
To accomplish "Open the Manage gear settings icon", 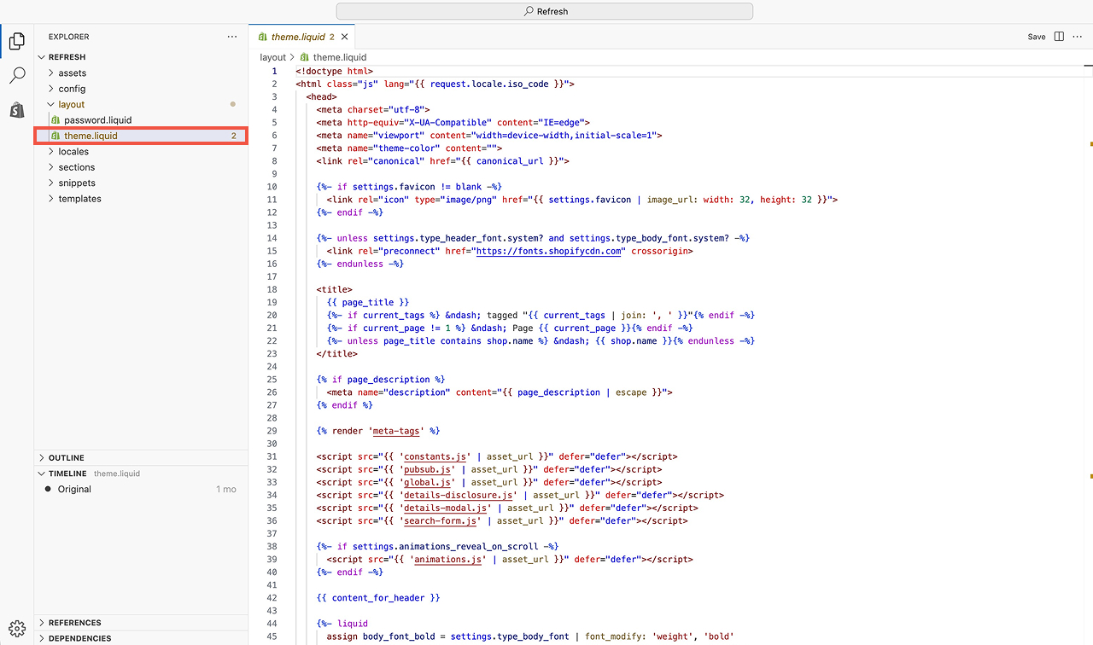I will click(16, 629).
